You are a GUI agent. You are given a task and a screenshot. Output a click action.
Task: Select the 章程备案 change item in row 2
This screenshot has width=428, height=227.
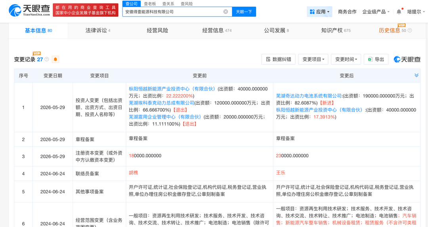(85, 140)
